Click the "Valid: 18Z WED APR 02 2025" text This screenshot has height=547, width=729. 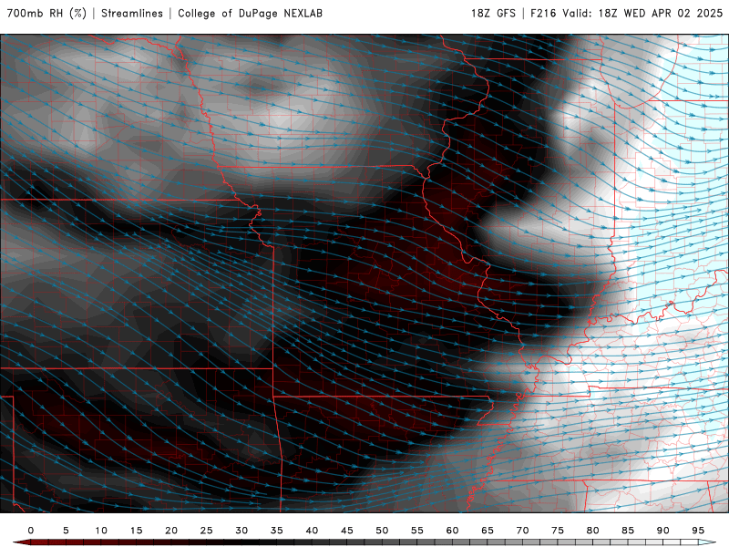tap(642, 13)
